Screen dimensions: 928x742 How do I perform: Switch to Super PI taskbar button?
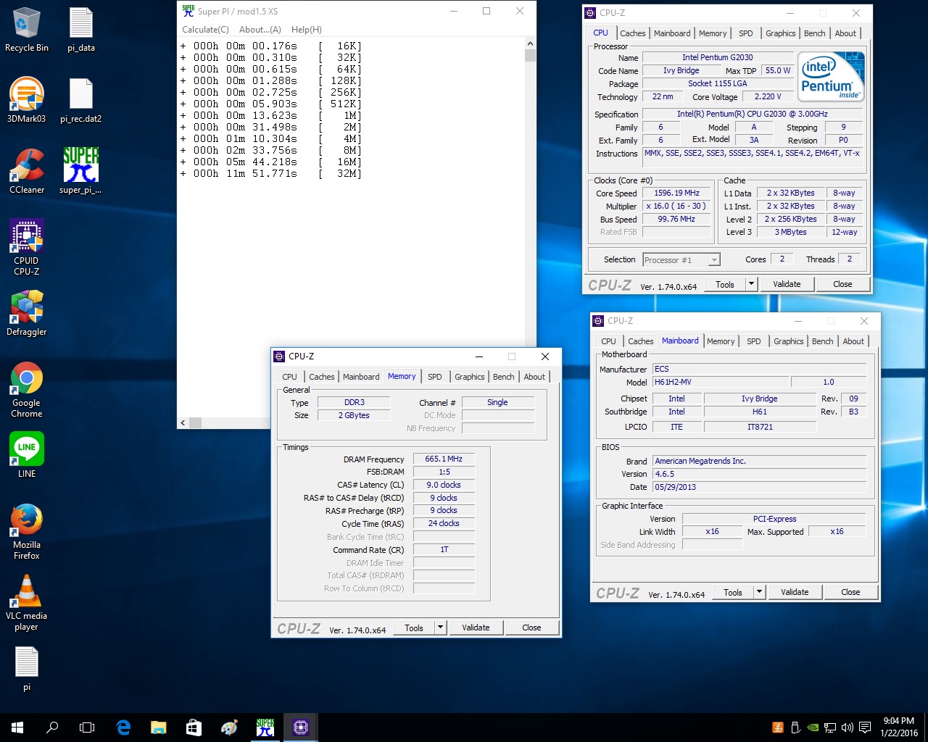click(265, 727)
